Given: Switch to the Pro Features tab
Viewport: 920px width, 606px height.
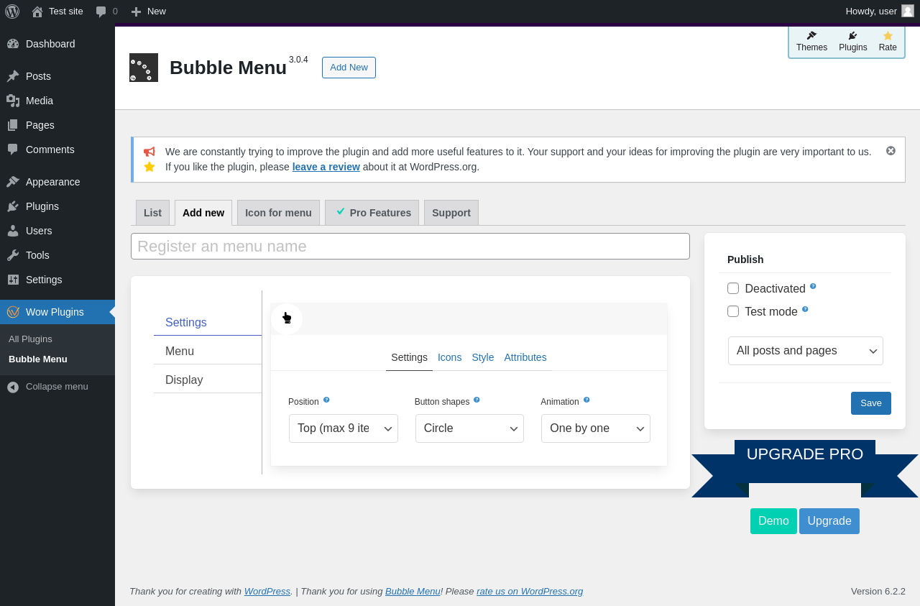Looking at the screenshot, I should 372,213.
